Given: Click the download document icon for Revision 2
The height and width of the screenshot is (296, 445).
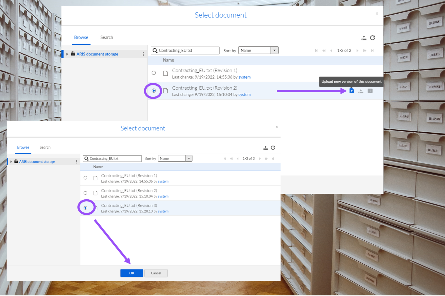Looking at the screenshot, I should (x=361, y=91).
